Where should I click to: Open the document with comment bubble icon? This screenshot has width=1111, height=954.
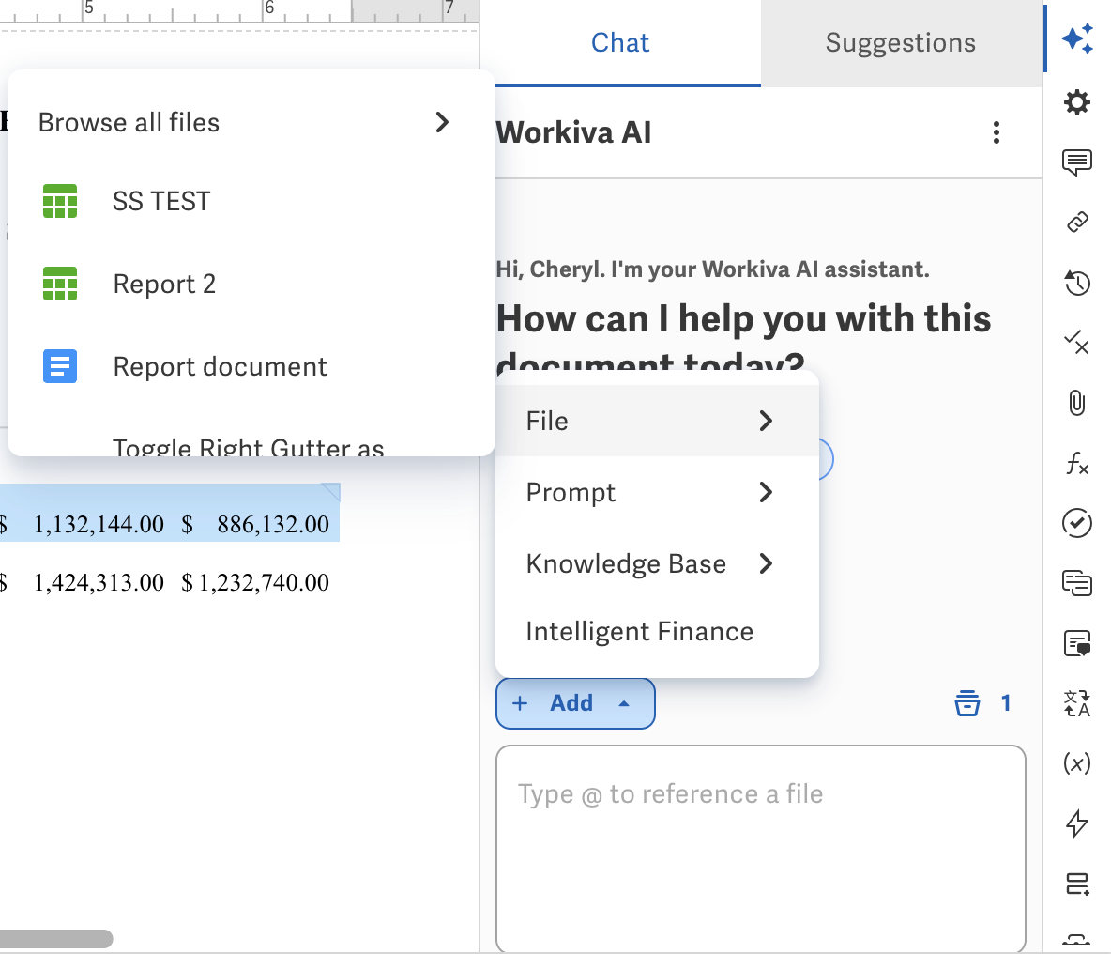click(1077, 643)
